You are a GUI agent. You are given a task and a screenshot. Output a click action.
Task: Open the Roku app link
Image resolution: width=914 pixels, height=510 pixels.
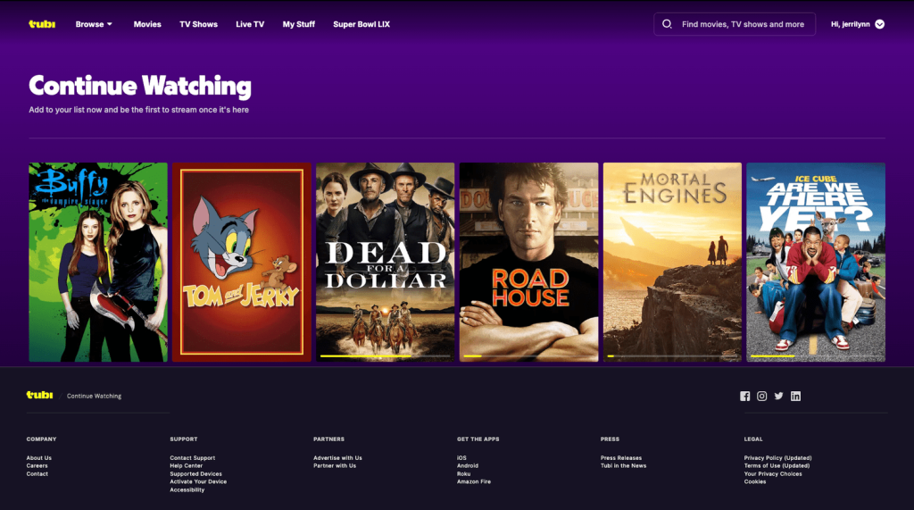coord(463,473)
